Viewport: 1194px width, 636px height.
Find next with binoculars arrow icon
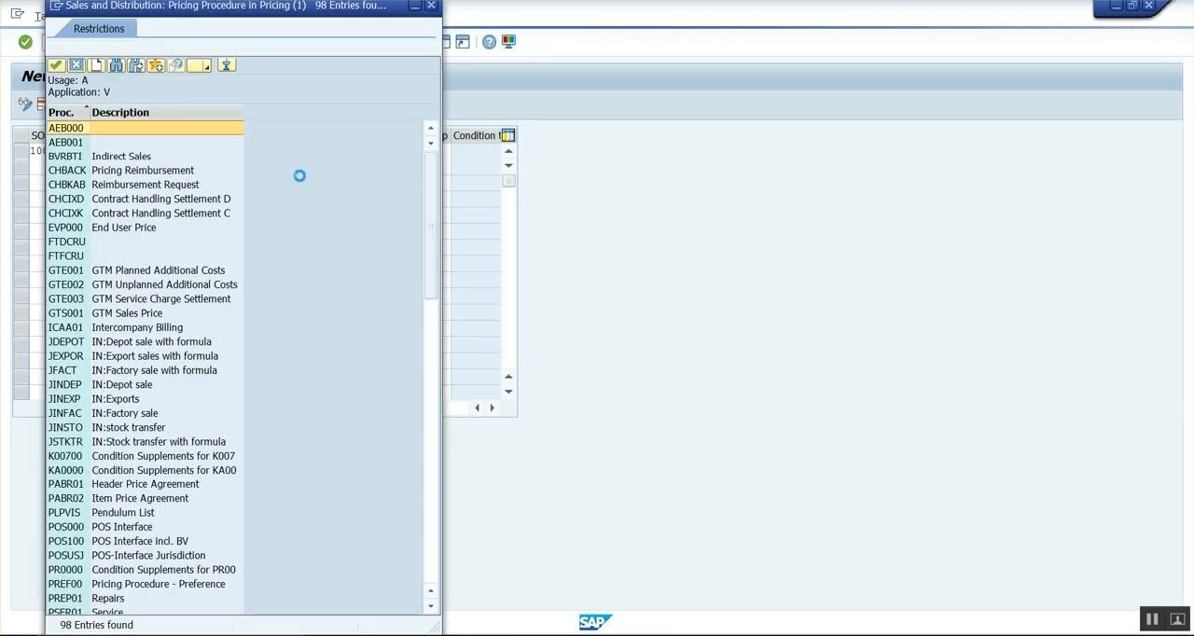135,65
